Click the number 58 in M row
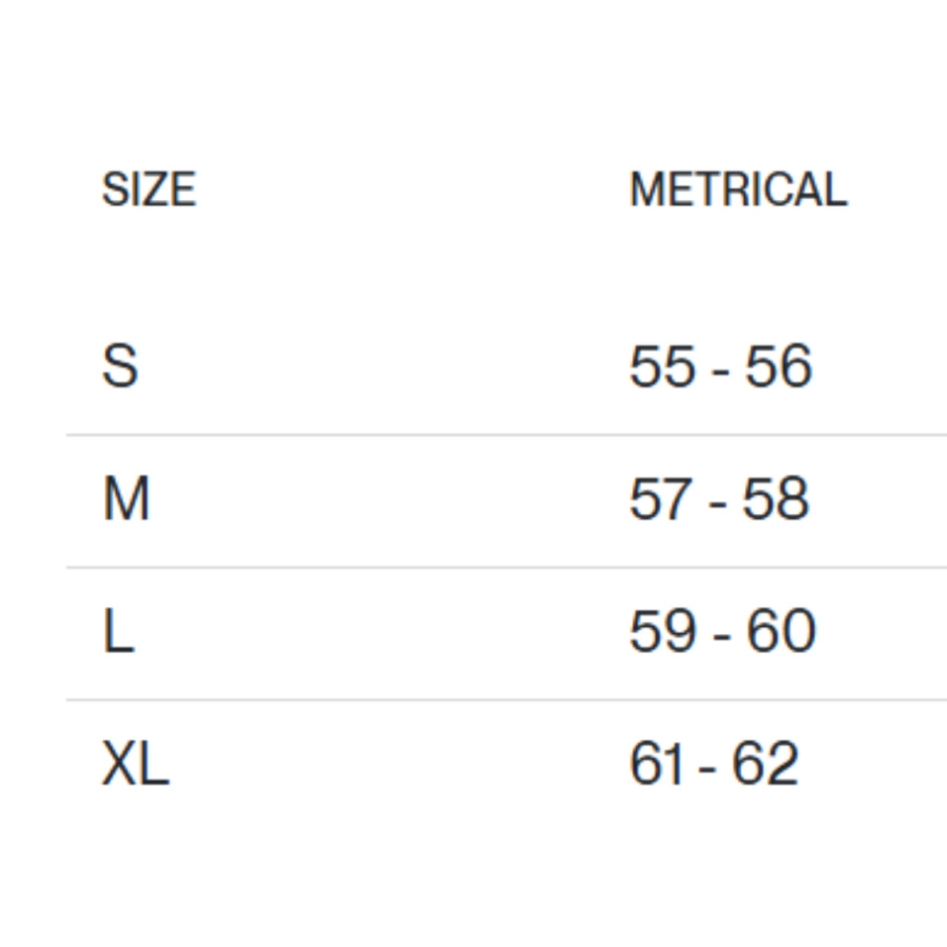The height and width of the screenshot is (947, 947). pyautogui.click(x=777, y=499)
